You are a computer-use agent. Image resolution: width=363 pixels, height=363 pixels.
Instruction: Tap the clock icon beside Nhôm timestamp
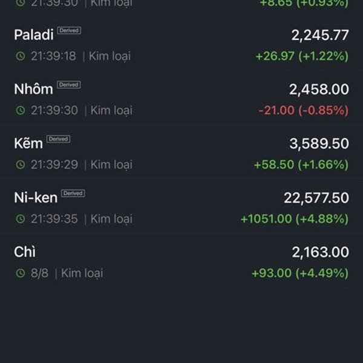pos(21,110)
